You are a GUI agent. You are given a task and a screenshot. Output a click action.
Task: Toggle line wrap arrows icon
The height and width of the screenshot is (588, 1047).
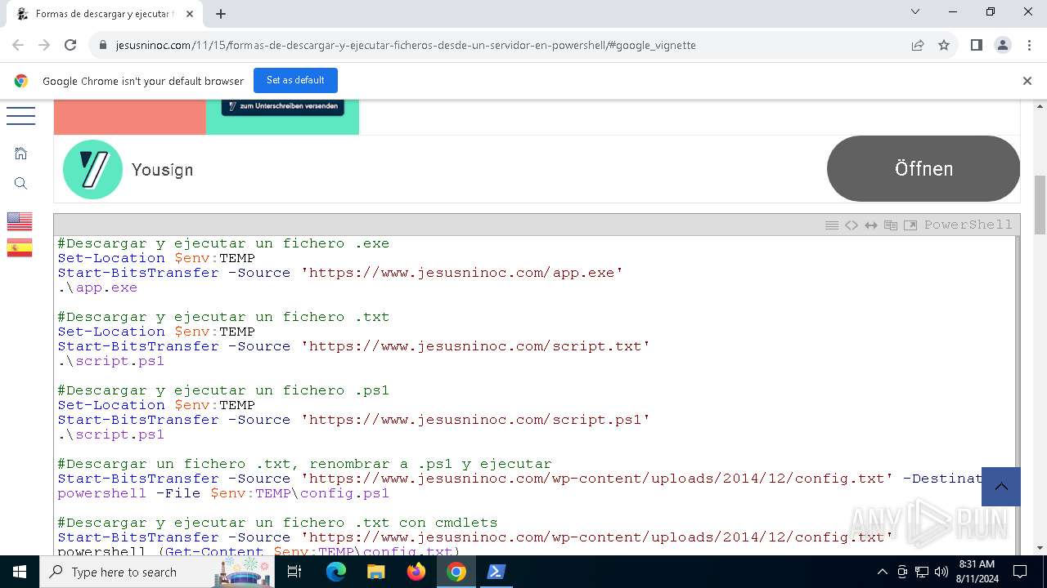pyautogui.click(x=871, y=225)
